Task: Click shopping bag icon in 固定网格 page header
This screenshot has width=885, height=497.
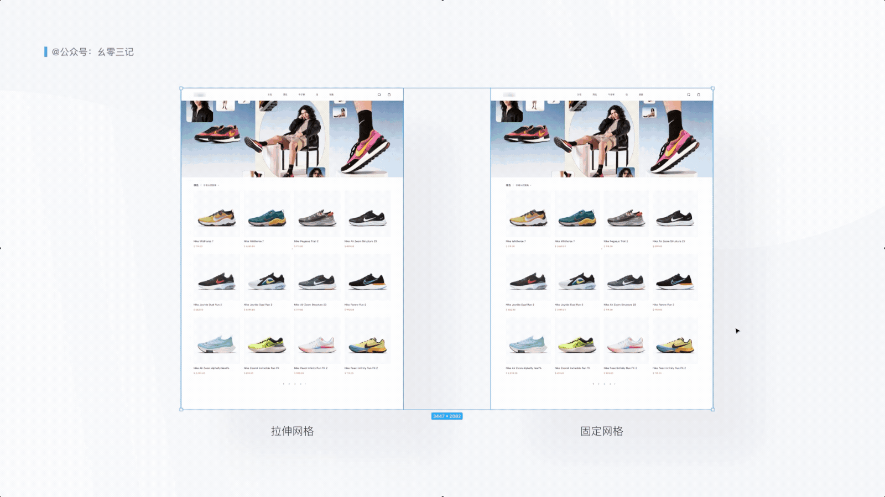Action: click(x=699, y=95)
